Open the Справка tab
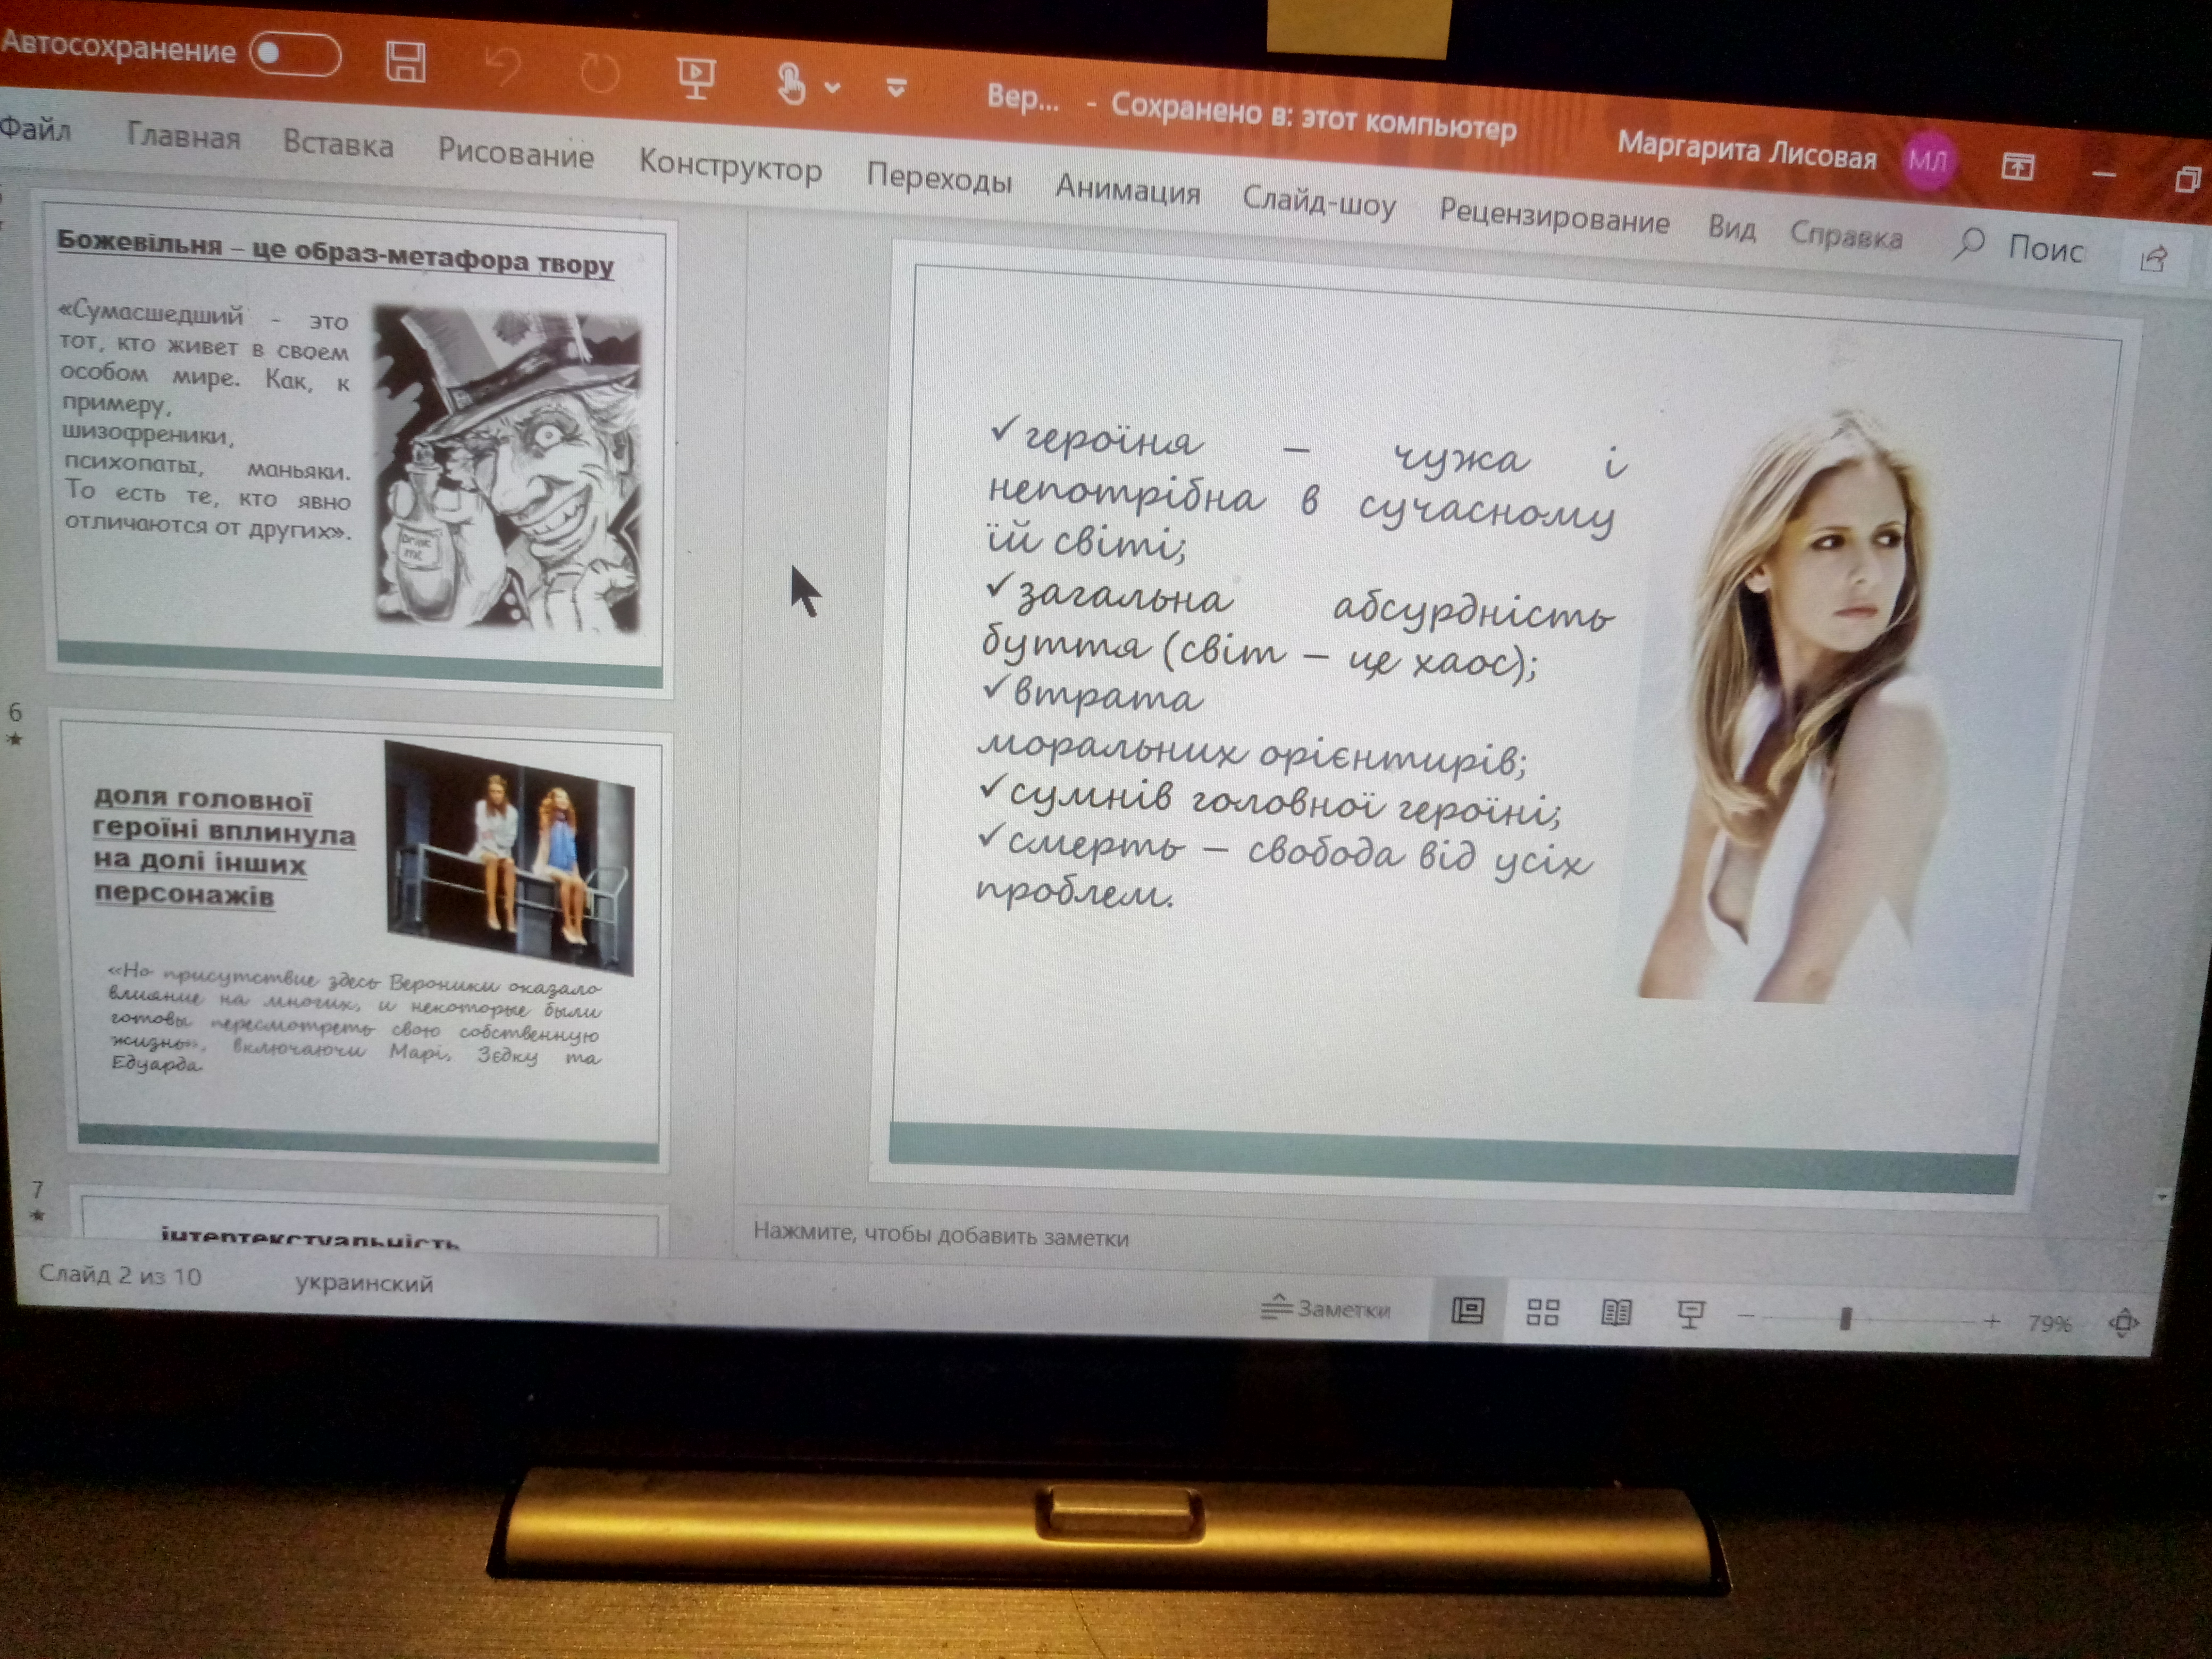Viewport: 2212px width, 1659px height. [x=1846, y=235]
